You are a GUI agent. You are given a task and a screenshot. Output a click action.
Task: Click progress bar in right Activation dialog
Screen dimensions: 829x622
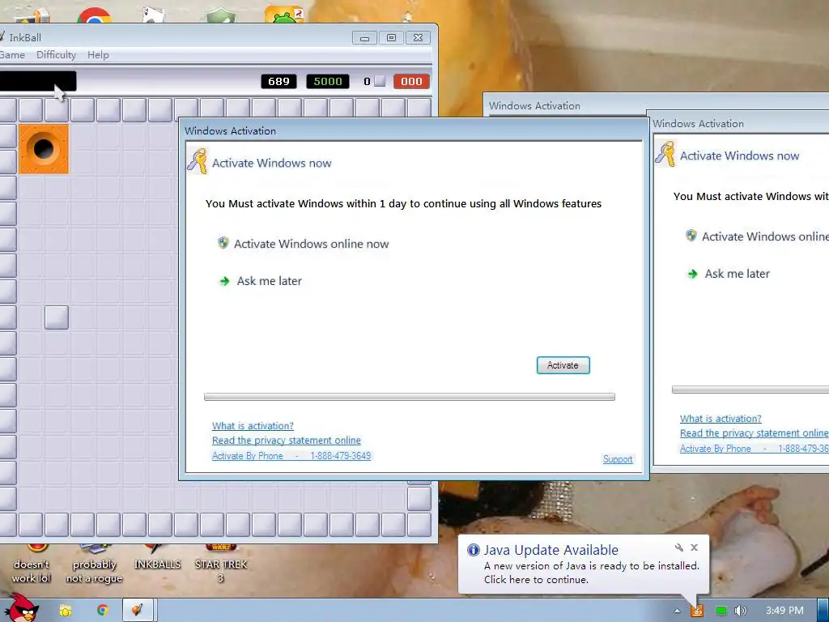750,390
